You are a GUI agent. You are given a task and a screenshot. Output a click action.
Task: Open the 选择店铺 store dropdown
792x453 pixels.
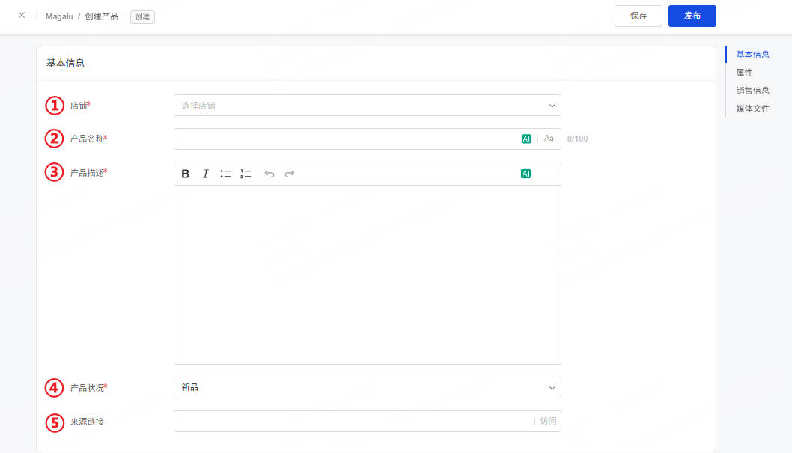(368, 106)
